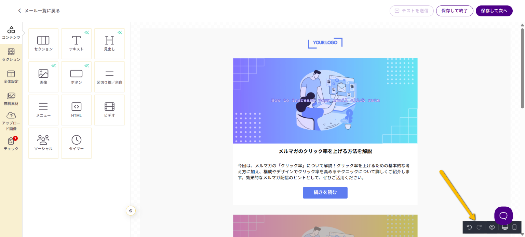
Task: Insert a 画像 image block
Action: [x=43, y=77]
